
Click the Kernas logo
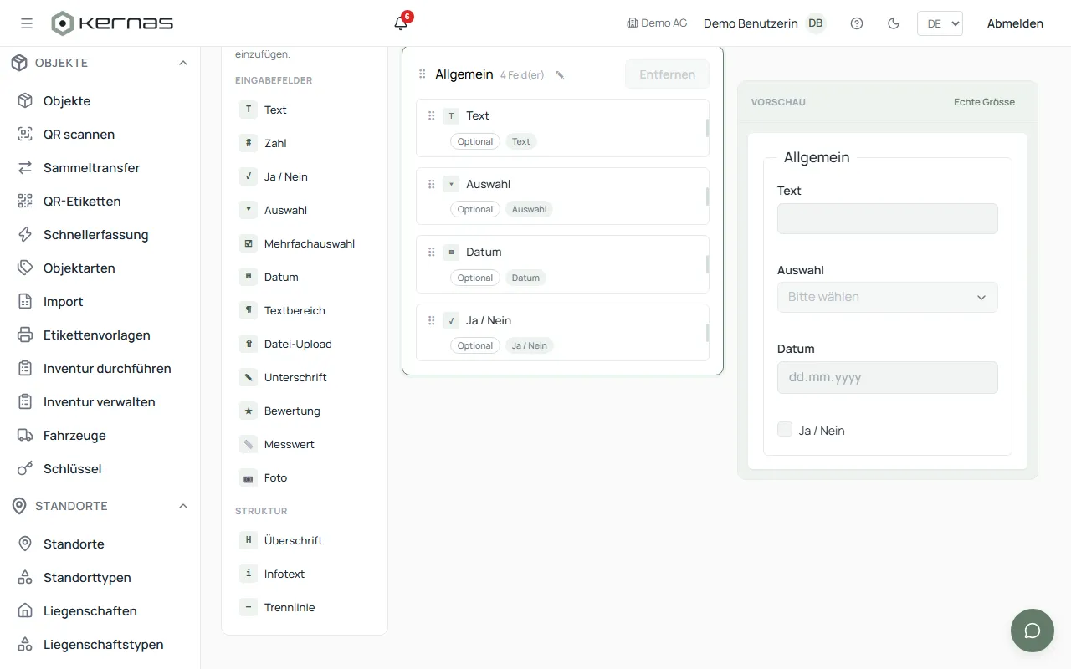click(112, 23)
